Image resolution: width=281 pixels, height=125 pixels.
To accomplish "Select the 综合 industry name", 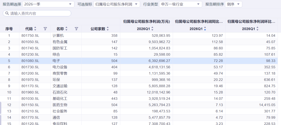I will click(x=56, y=54).
